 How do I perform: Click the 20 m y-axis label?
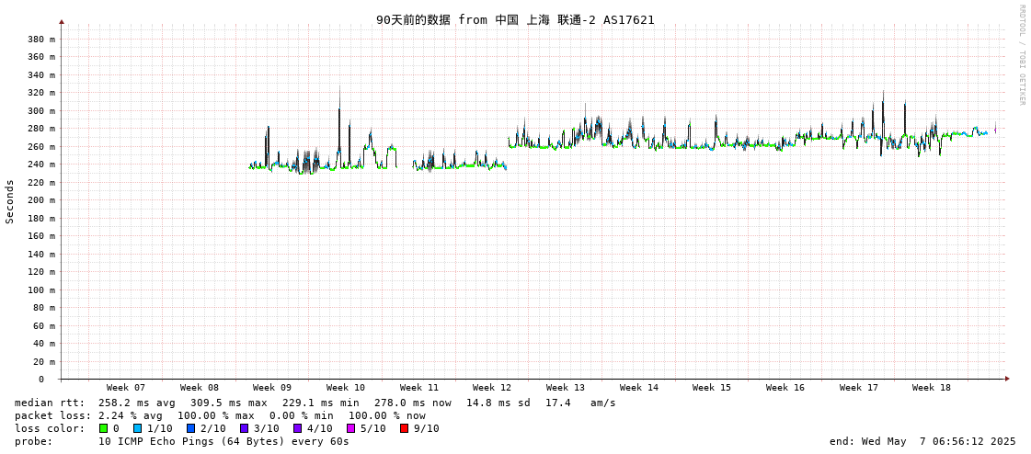pos(44,361)
